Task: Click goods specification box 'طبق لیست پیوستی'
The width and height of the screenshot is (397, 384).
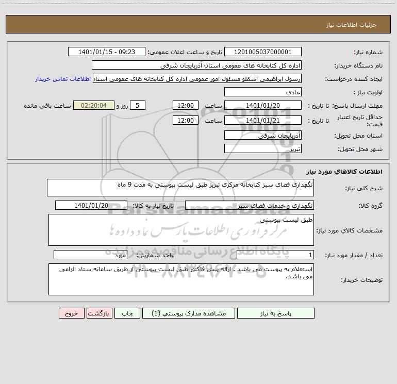Action: 181,230
